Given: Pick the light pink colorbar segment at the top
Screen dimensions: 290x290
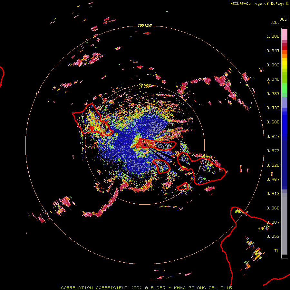Looking at the screenshot, I should tap(285, 34).
